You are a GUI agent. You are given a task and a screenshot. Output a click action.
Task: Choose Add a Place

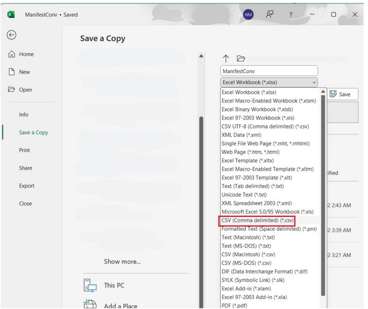[120, 306]
